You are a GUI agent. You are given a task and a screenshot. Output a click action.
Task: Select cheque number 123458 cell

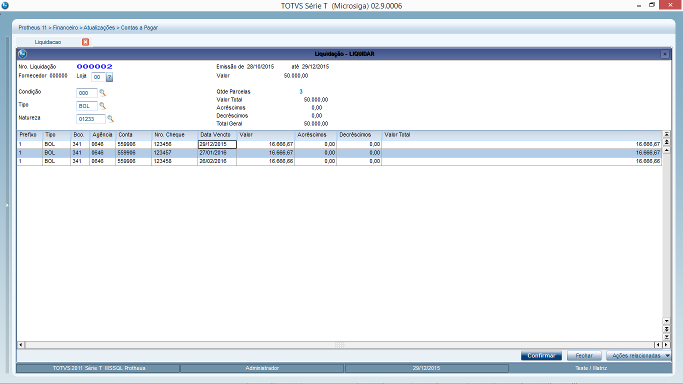pos(174,161)
